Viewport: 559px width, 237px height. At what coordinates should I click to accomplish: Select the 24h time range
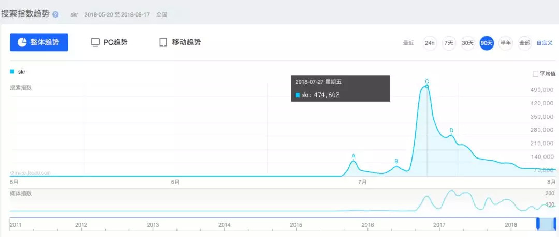(x=430, y=43)
